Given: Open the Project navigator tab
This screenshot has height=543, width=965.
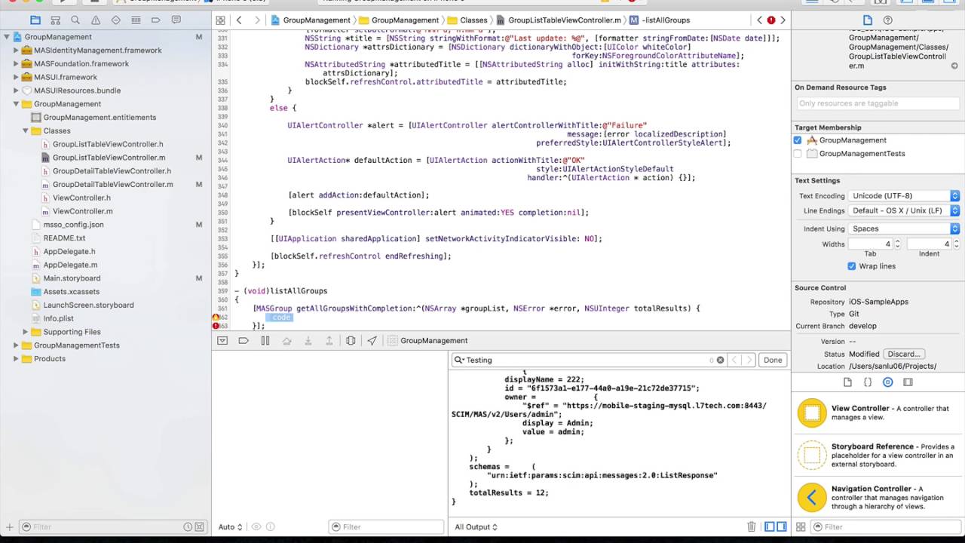Looking at the screenshot, I should (35, 20).
